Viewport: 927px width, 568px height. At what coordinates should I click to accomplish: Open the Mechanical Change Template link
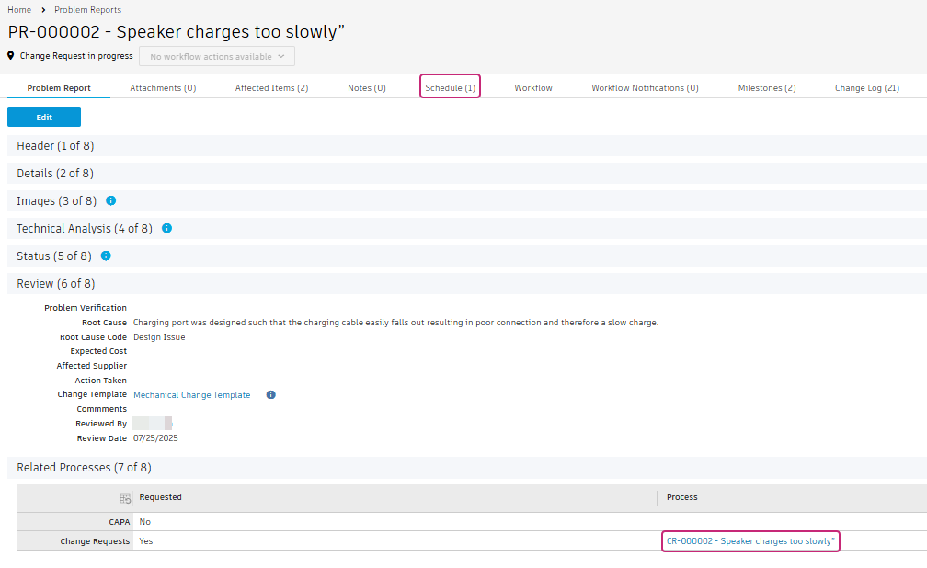click(x=191, y=395)
